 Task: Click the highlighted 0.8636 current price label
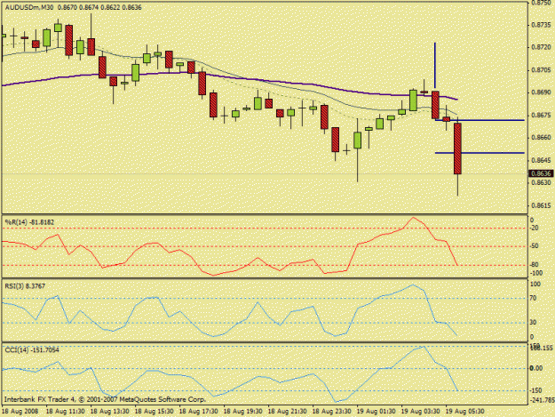(x=541, y=173)
